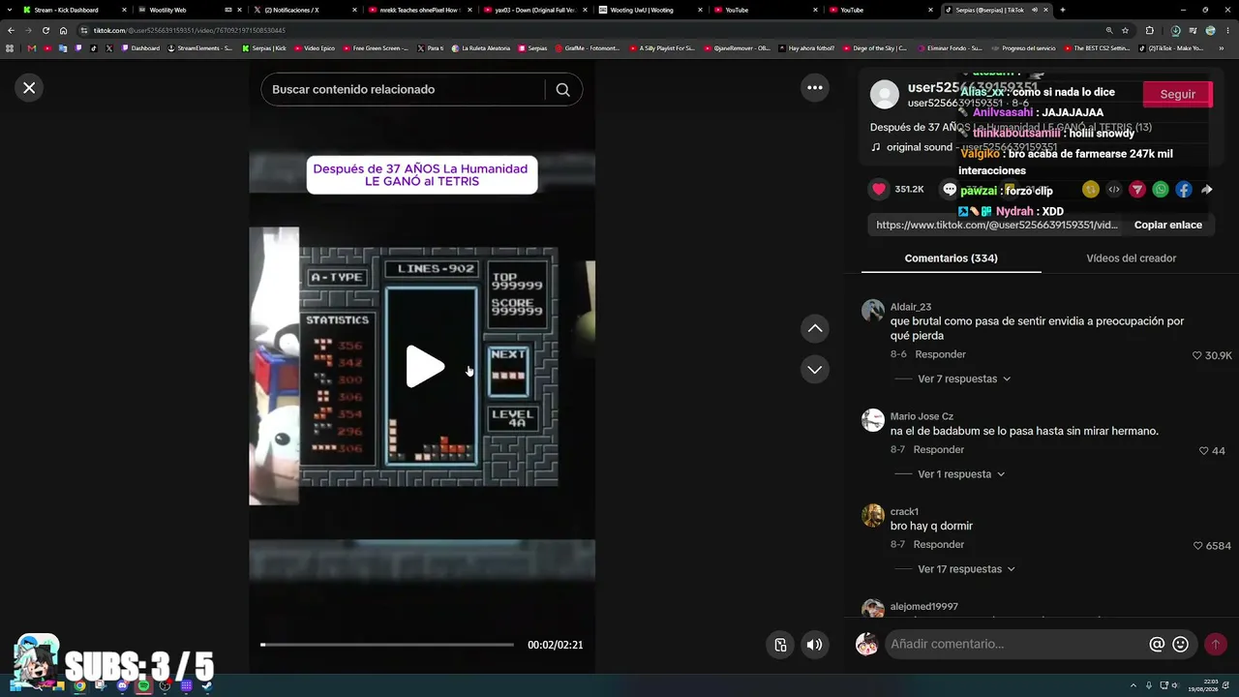Bookmark this page with star icon
1239x697 pixels.
pos(1125,30)
